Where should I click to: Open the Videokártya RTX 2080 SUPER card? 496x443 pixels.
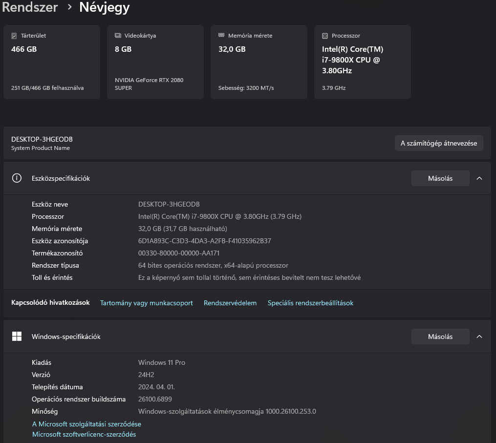pos(155,62)
